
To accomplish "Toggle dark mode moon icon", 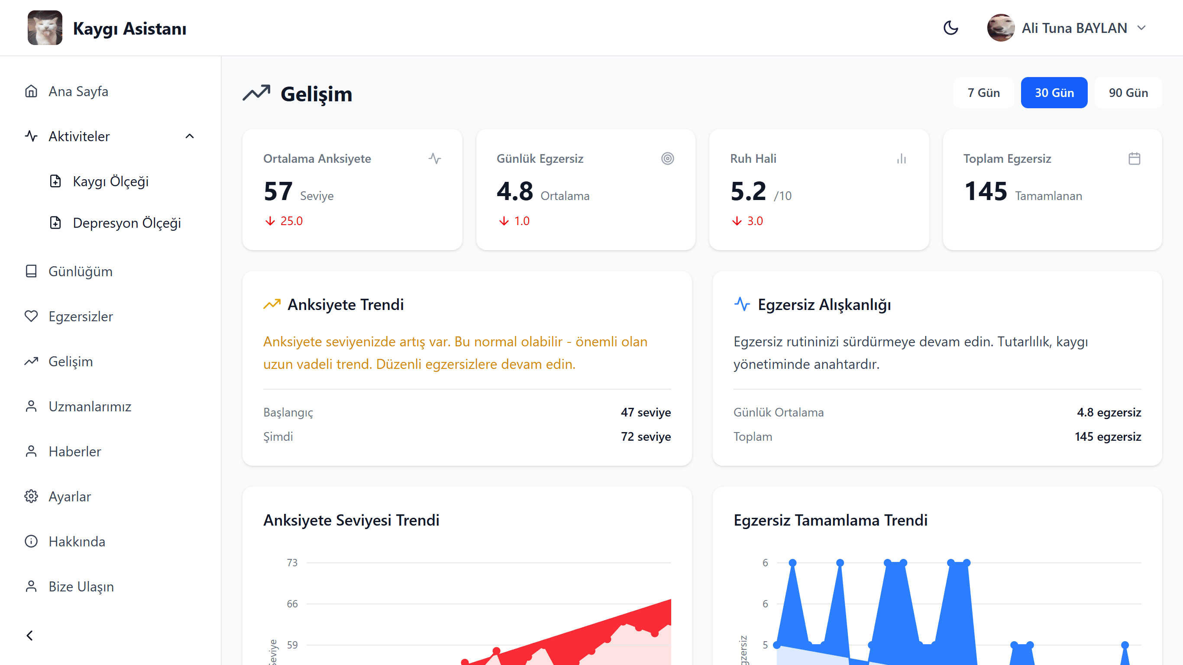I will click(x=950, y=28).
